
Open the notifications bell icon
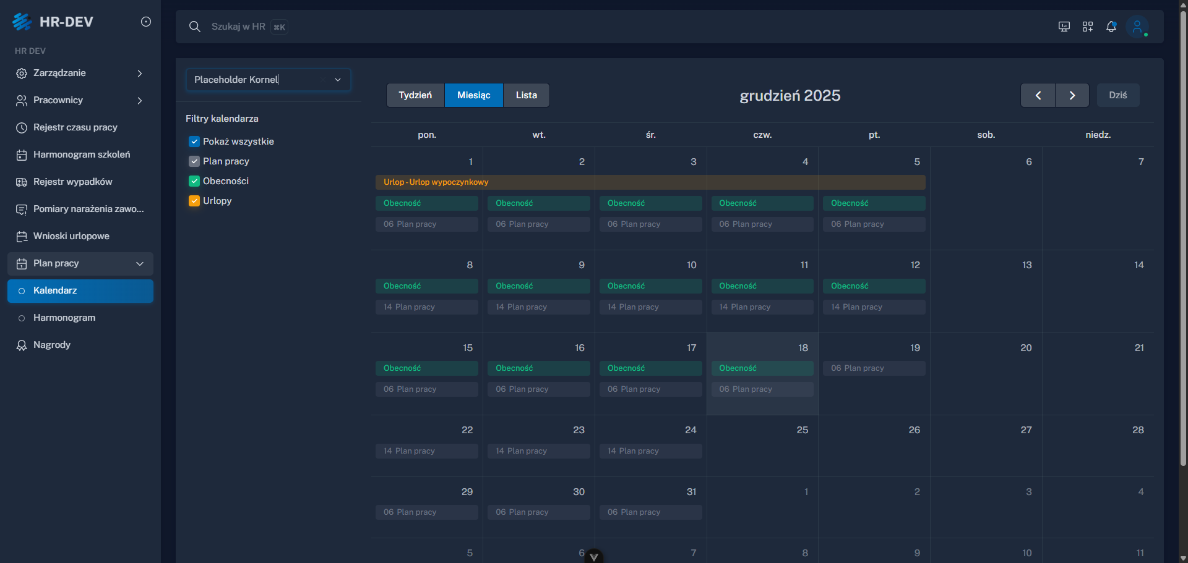pyautogui.click(x=1111, y=27)
